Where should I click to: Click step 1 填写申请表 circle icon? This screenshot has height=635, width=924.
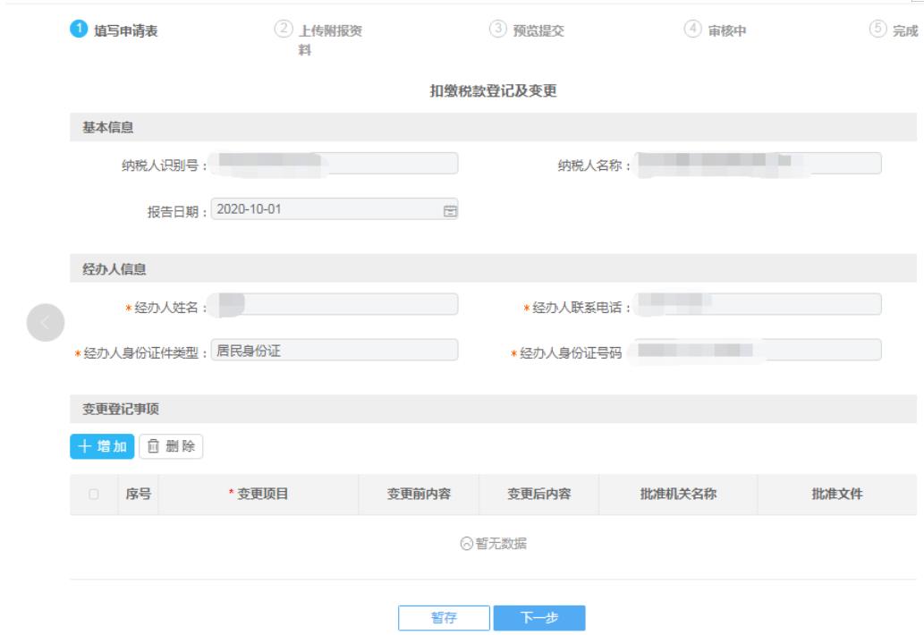point(77,30)
